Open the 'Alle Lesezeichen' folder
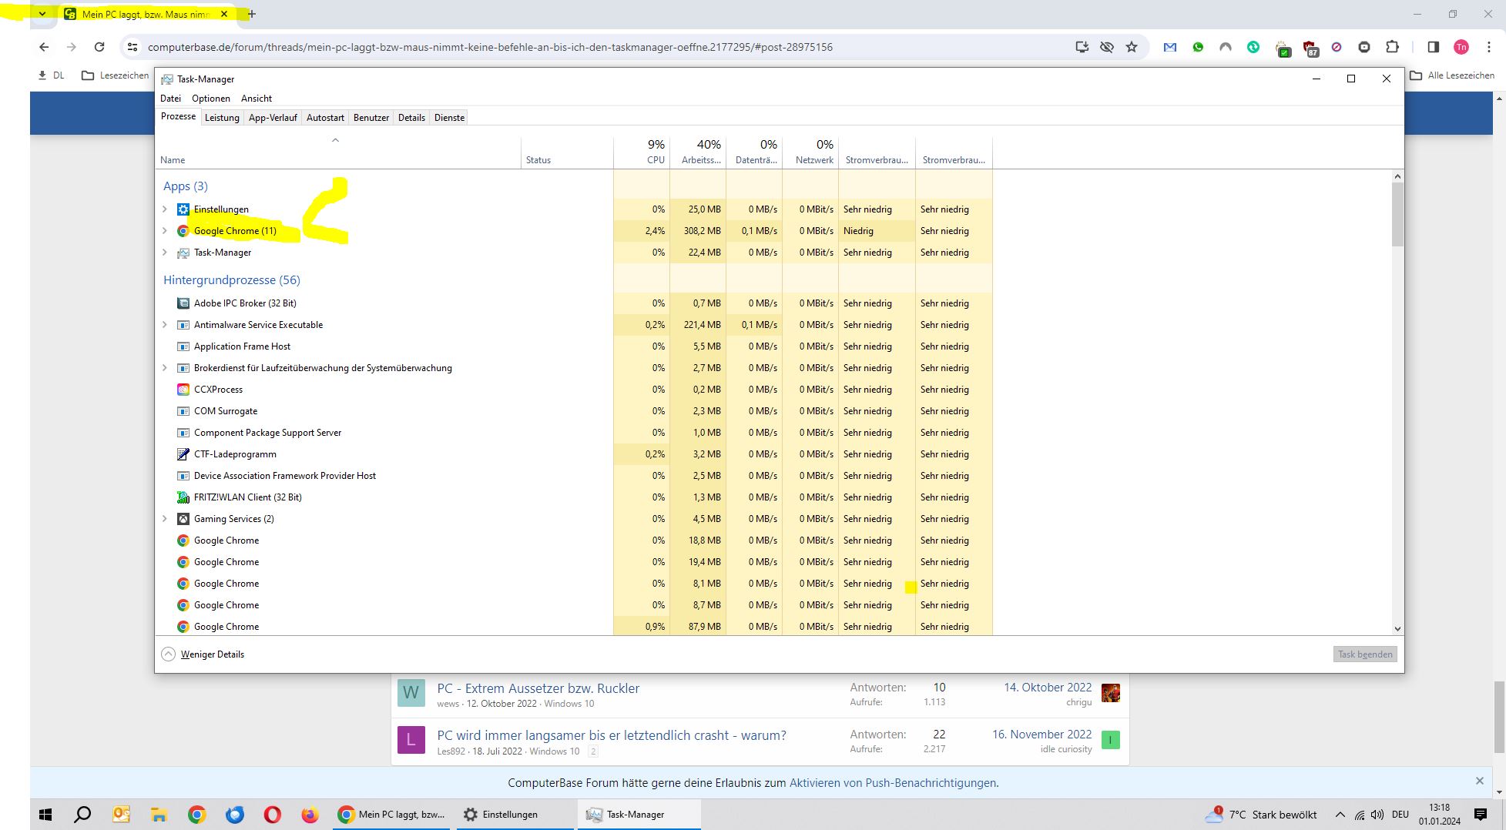This screenshot has width=1506, height=830. (x=1452, y=75)
